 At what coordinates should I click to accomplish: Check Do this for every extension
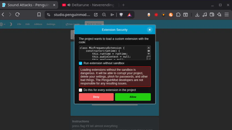point(80,90)
